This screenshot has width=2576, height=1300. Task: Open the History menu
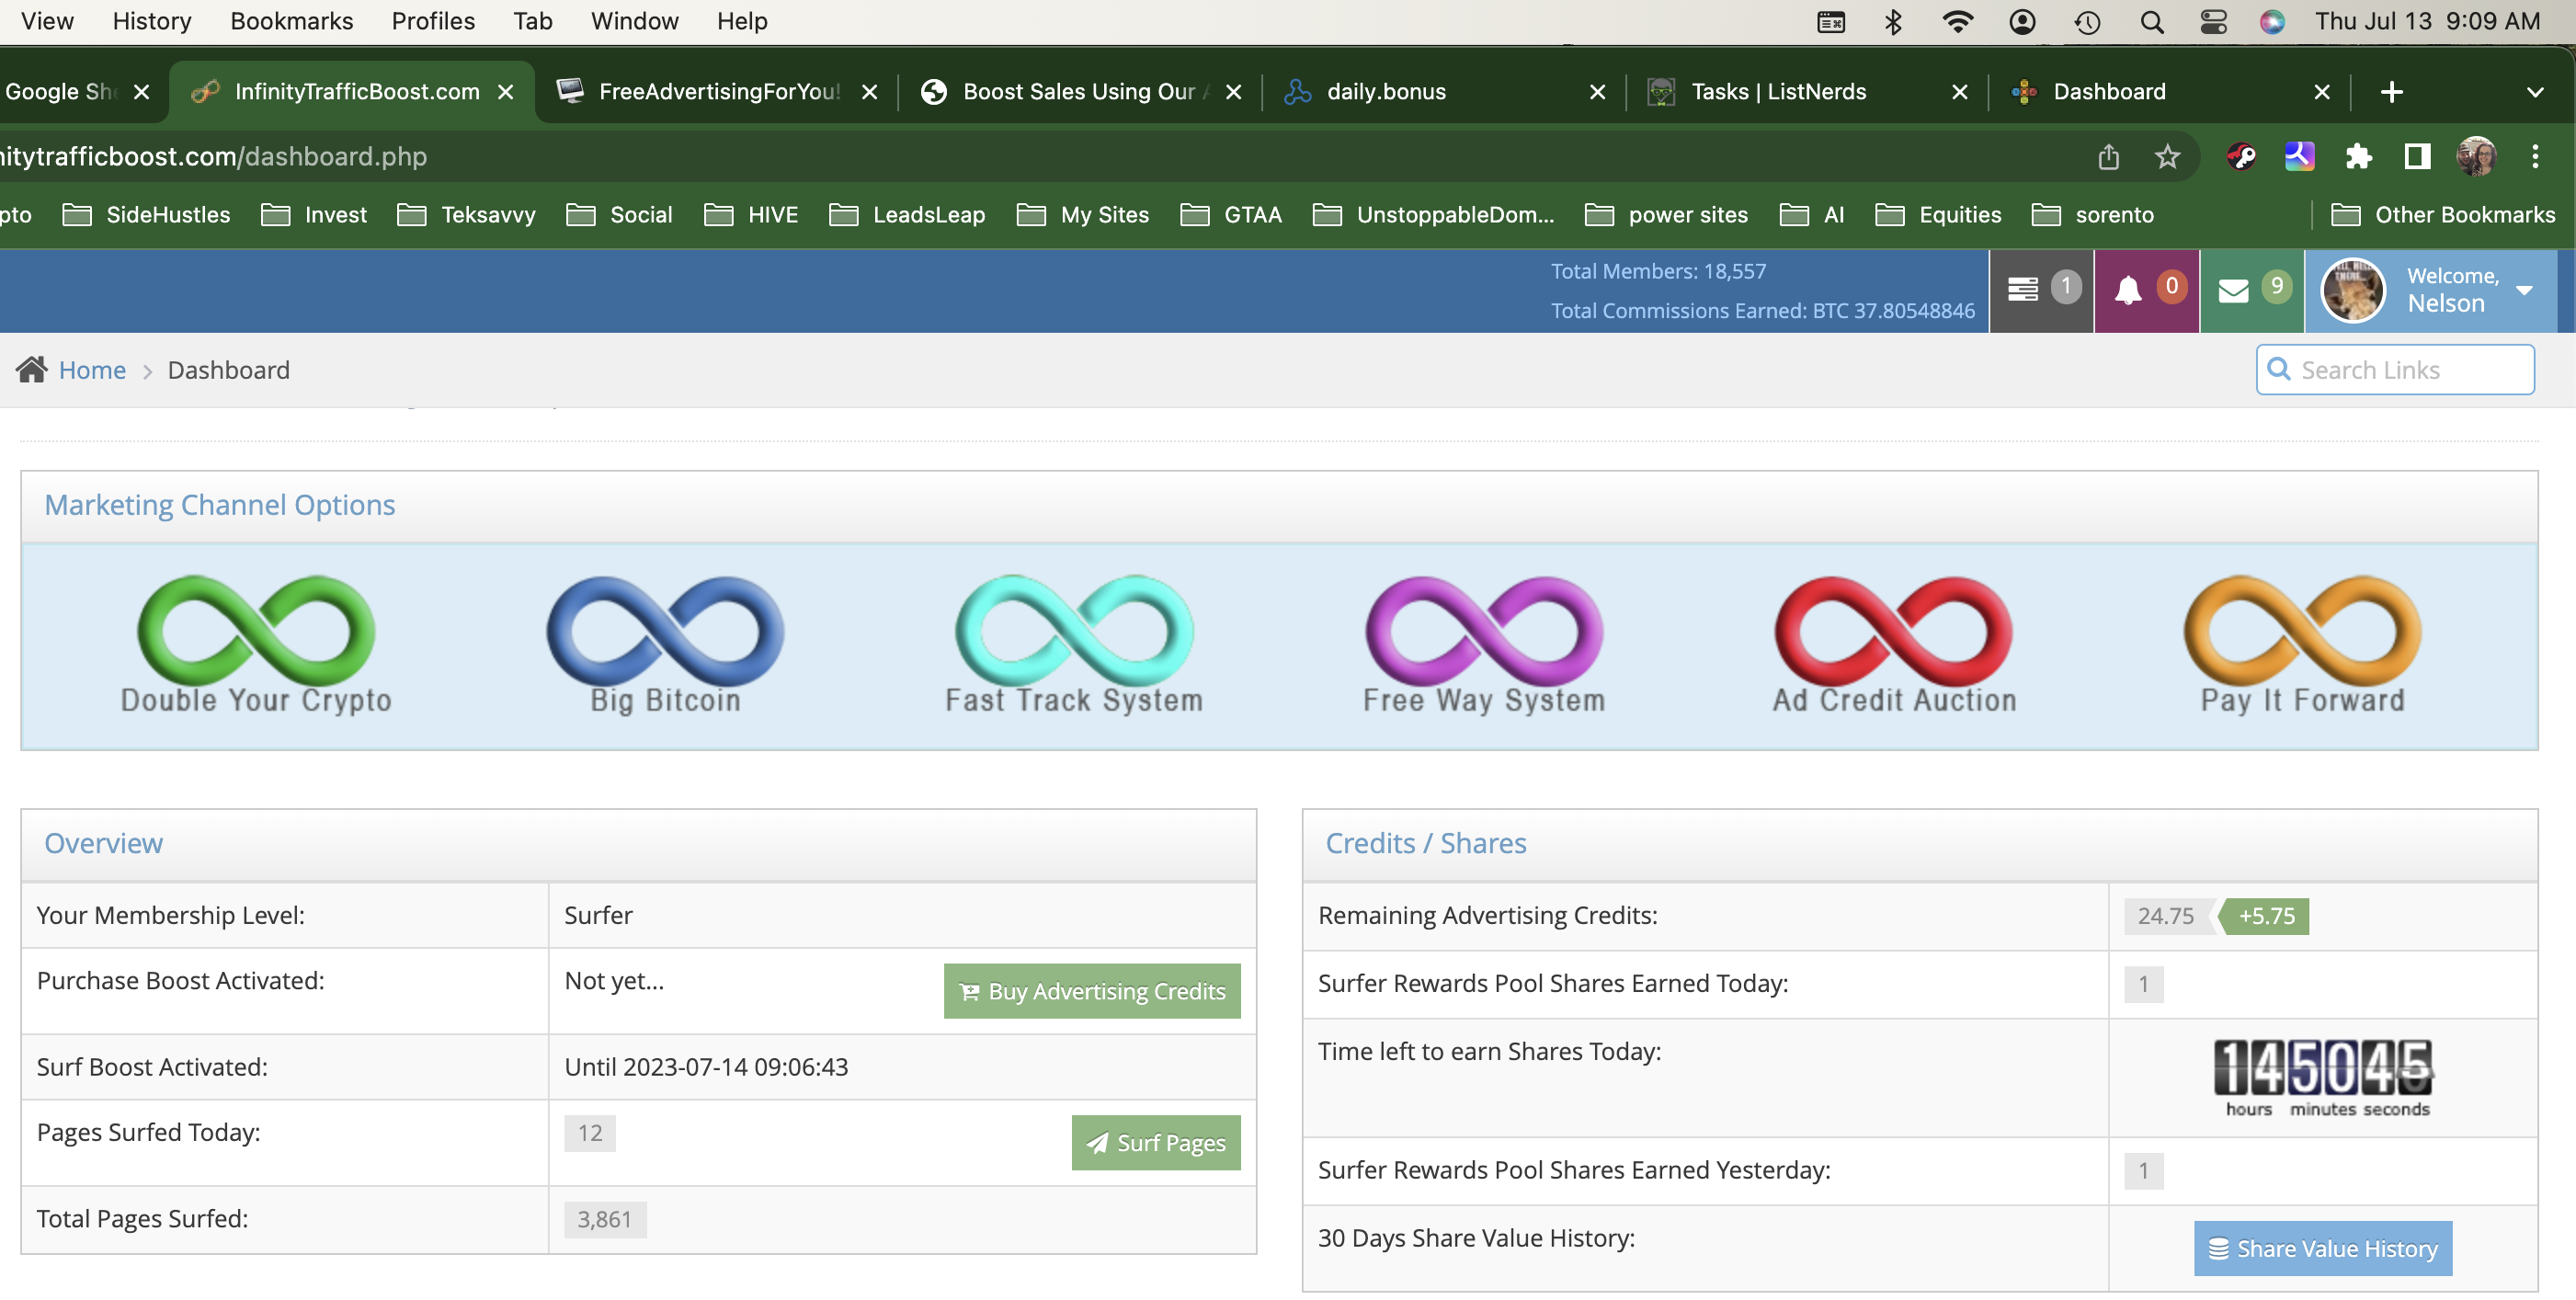(x=152, y=21)
